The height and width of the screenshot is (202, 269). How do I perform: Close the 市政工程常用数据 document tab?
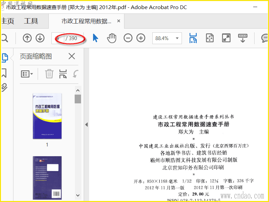tap(119, 21)
